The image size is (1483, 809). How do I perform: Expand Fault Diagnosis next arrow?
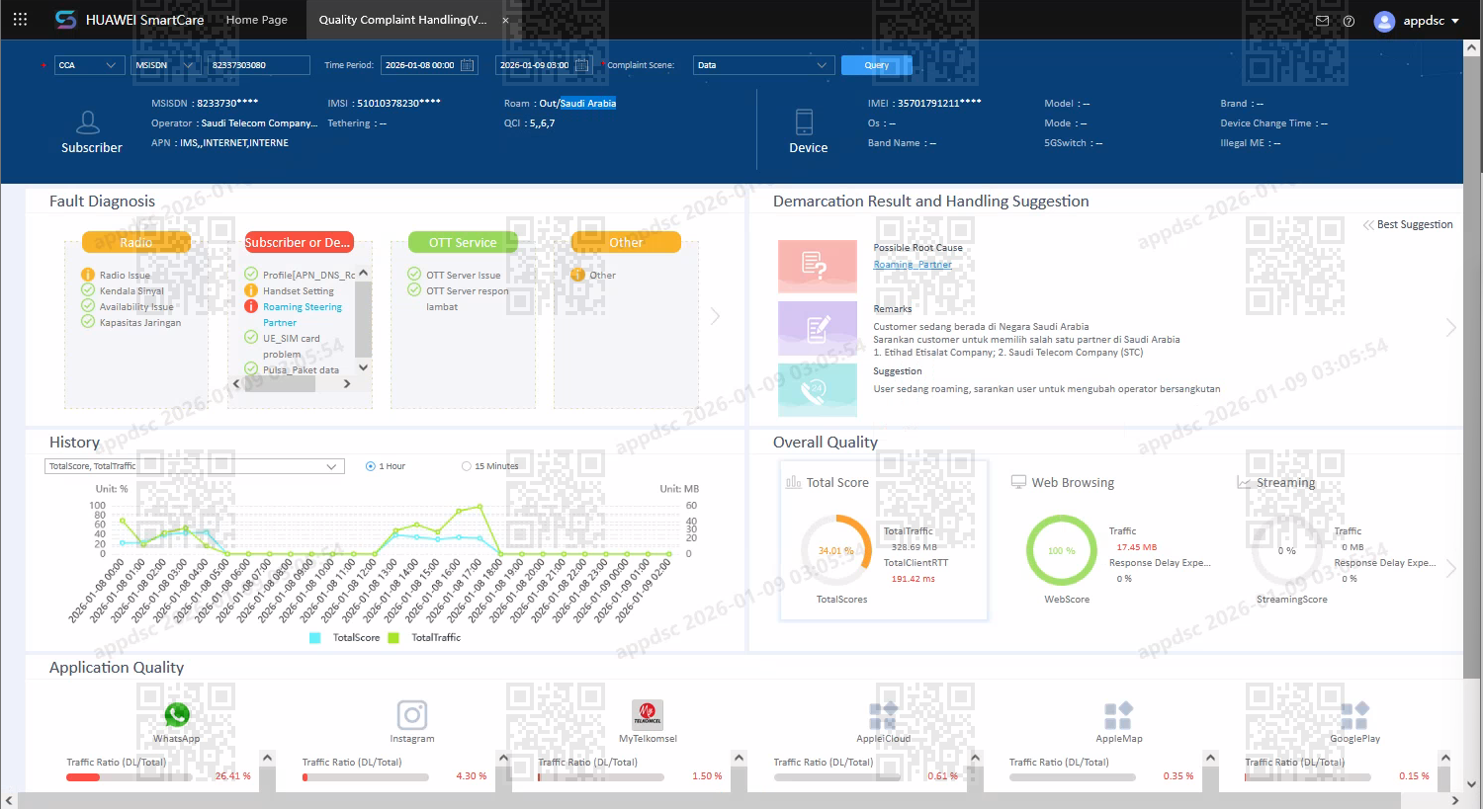click(x=716, y=316)
